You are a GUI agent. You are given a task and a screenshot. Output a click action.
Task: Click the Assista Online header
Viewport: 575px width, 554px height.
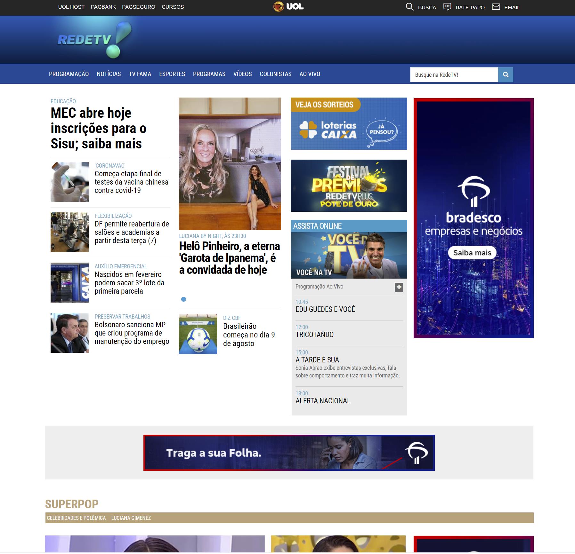tap(349, 226)
